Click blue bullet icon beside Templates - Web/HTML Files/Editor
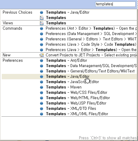The image size is (138, 141). 42,98
